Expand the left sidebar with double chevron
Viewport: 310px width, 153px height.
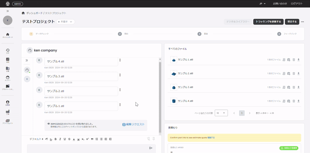click(7, 11)
